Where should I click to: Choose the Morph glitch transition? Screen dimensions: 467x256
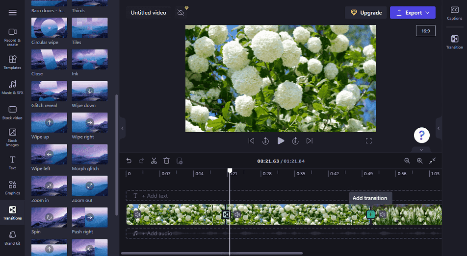[90, 154]
